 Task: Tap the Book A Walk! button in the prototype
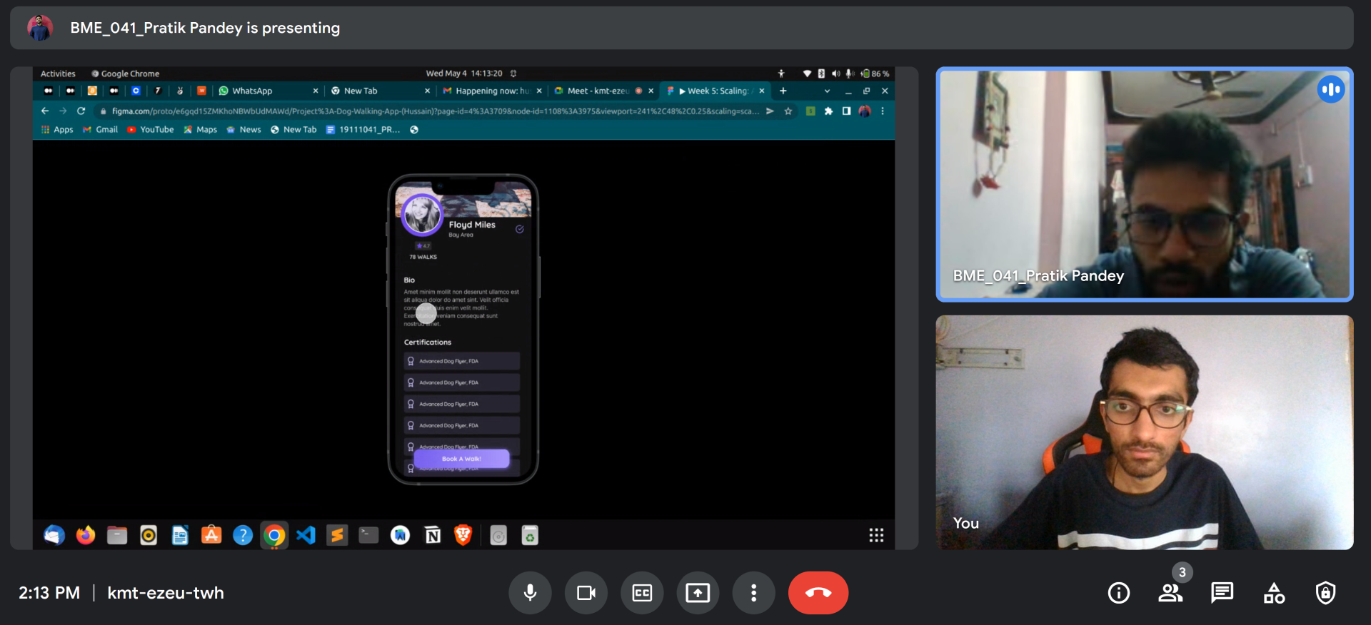point(462,459)
